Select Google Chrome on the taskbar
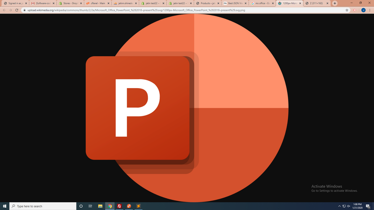The height and width of the screenshot is (210, 374). [110, 206]
